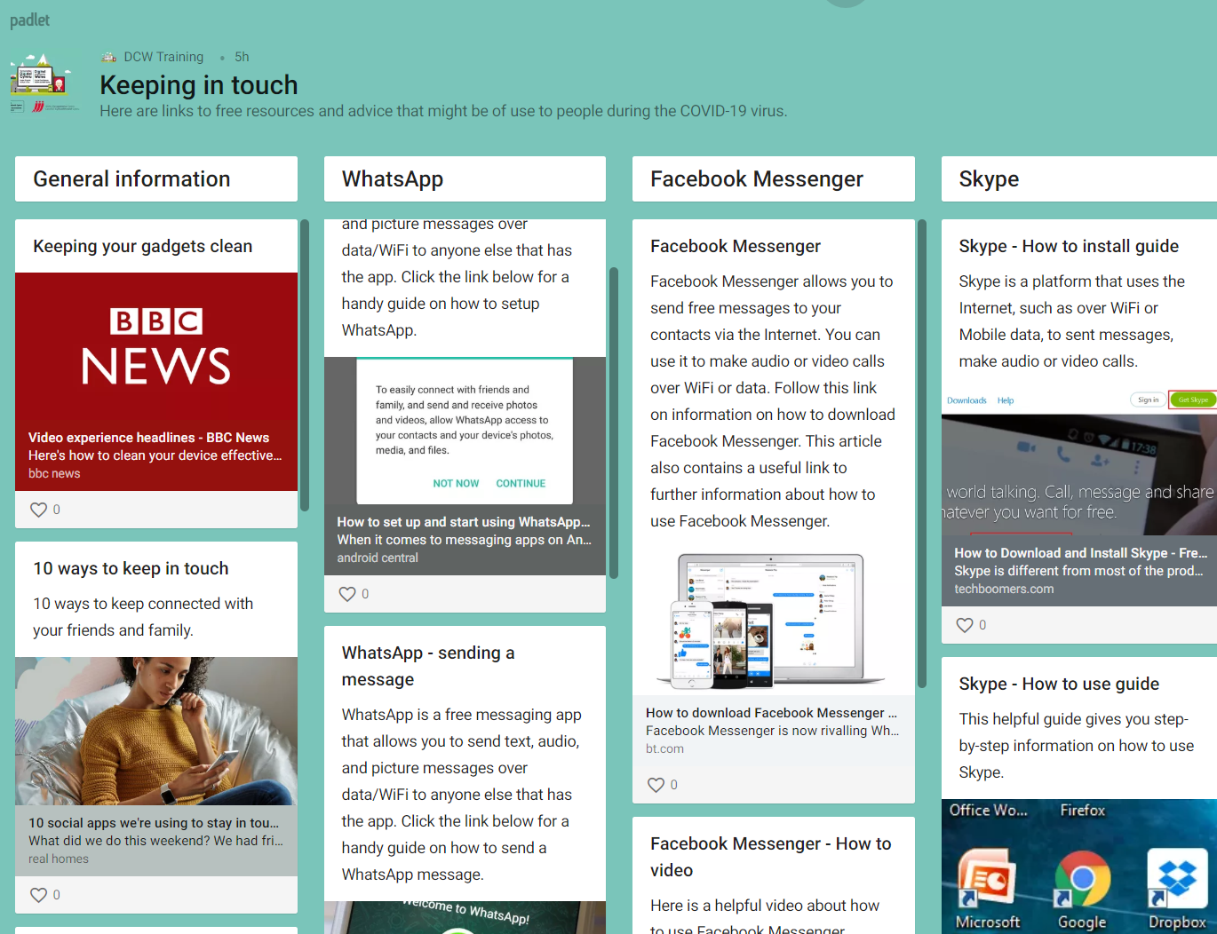Select the Facebook Messenger column header
The height and width of the screenshot is (934, 1217).
[774, 179]
